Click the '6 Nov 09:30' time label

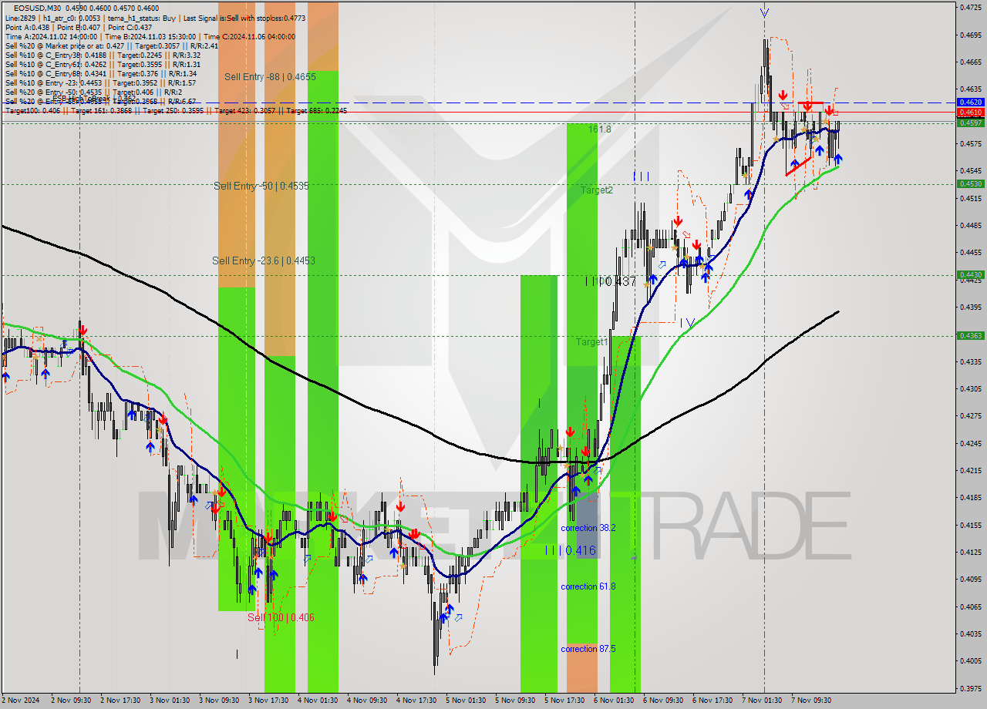coord(663,701)
